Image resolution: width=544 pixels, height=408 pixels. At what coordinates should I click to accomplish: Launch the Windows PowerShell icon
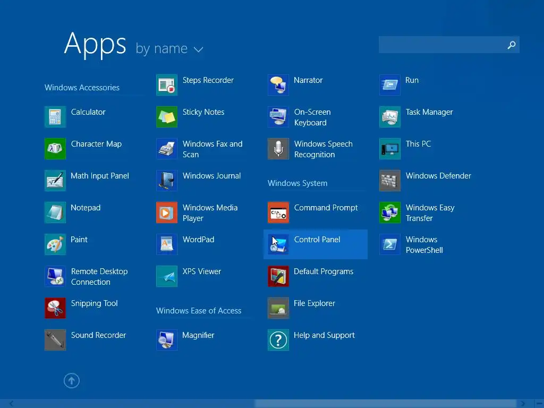click(x=390, y=244)
